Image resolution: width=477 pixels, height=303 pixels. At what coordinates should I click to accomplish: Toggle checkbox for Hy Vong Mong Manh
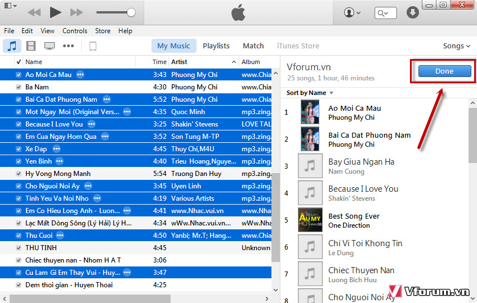[x=19, y=174]
